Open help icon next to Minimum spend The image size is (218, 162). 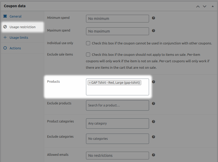153,18
